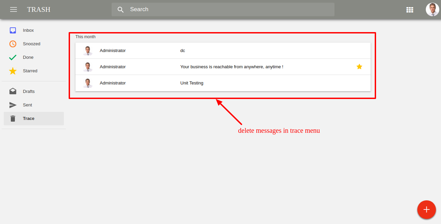Click the Inbox icon in sidebar
Viewport: 441px width, 224px height.
[13, 30]
